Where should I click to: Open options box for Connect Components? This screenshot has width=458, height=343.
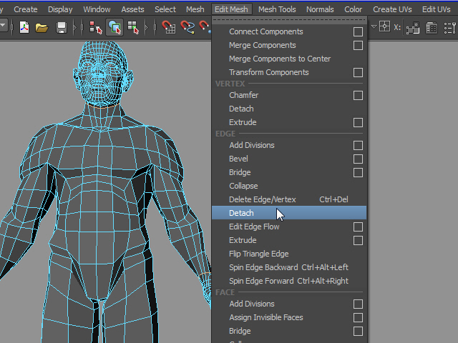point(358,32)
